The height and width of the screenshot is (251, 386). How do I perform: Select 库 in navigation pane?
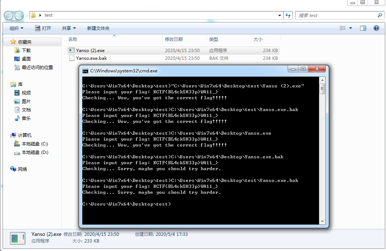[x=20, y=85]
